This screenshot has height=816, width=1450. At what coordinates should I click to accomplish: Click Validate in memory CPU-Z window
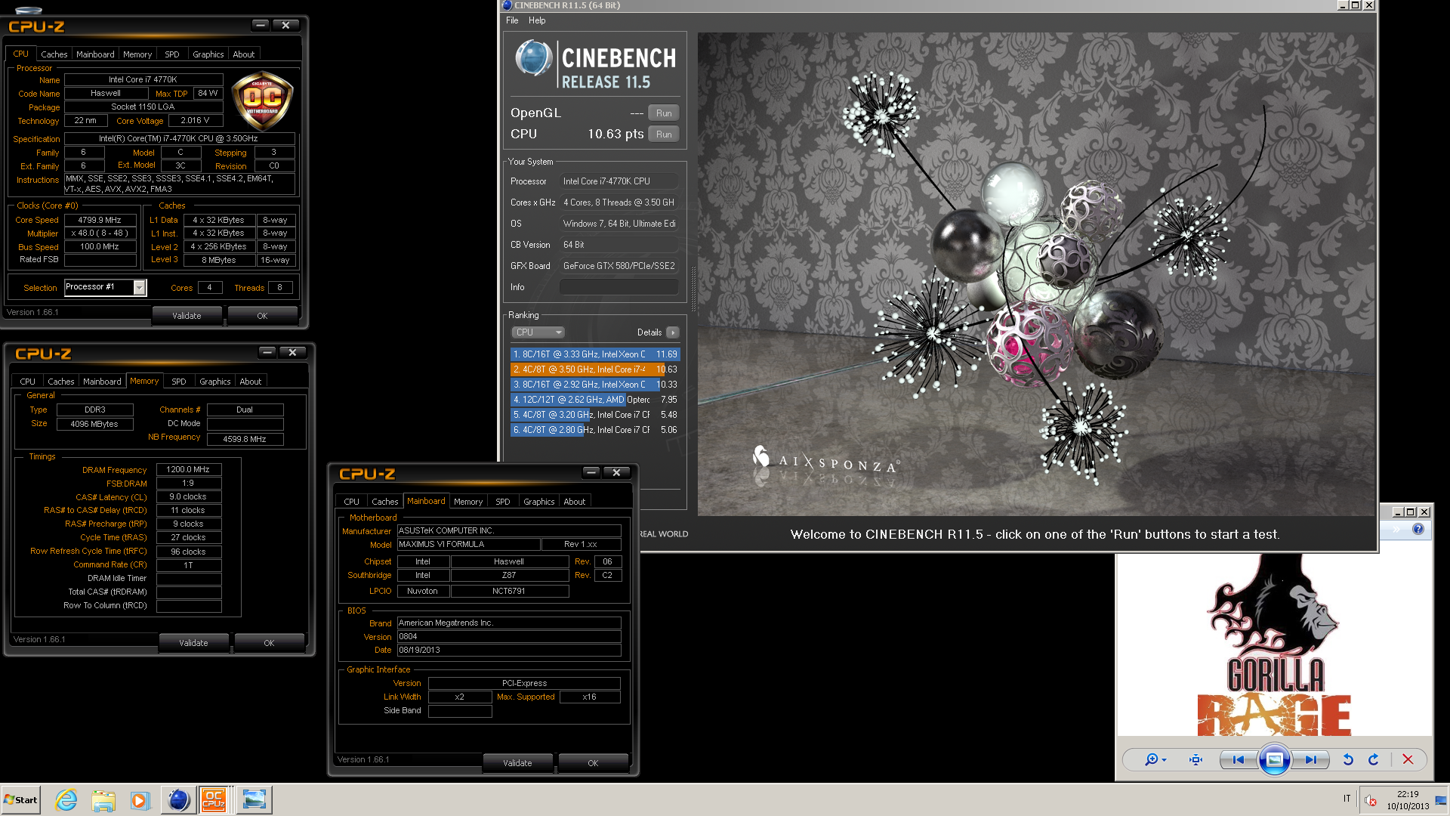tap(193, 643)
